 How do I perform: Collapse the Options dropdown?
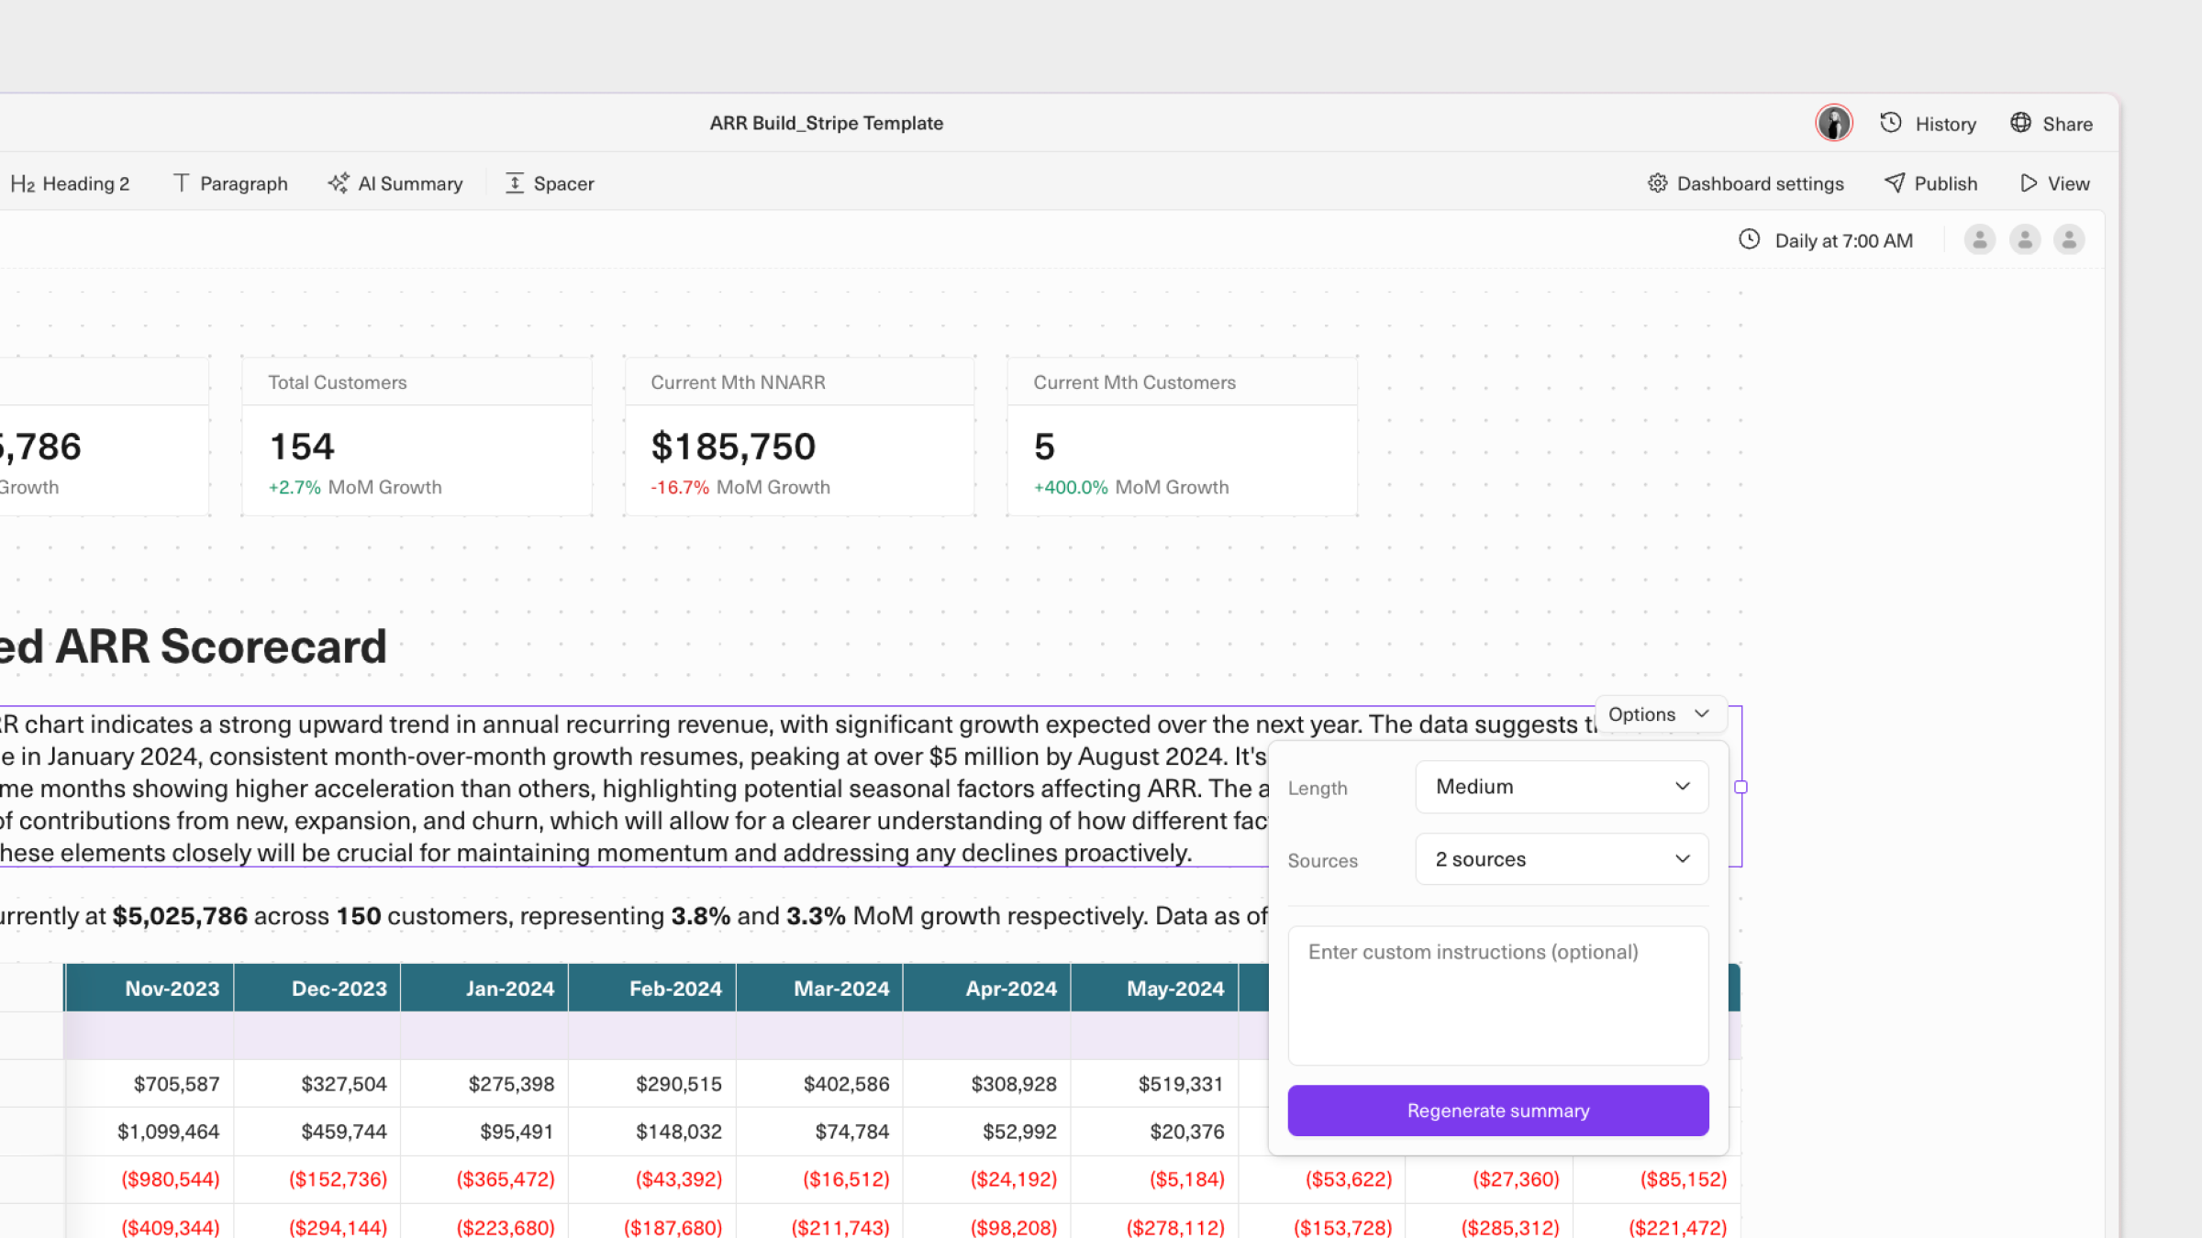1660,714
